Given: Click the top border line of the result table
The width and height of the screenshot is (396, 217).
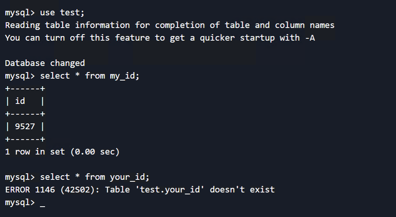Looking at the screenshot, I should point(25,89).
